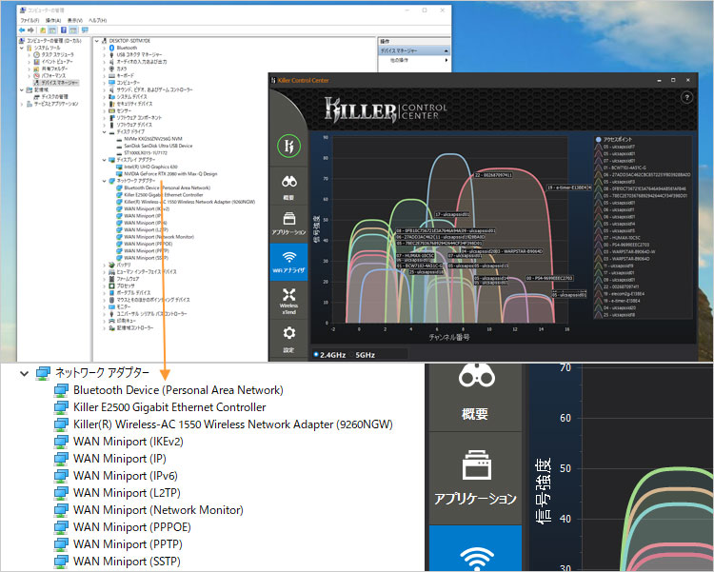Open the アプリケーション sidebar icon
This screenshot has height=572, width=714.
click(289, 223)
